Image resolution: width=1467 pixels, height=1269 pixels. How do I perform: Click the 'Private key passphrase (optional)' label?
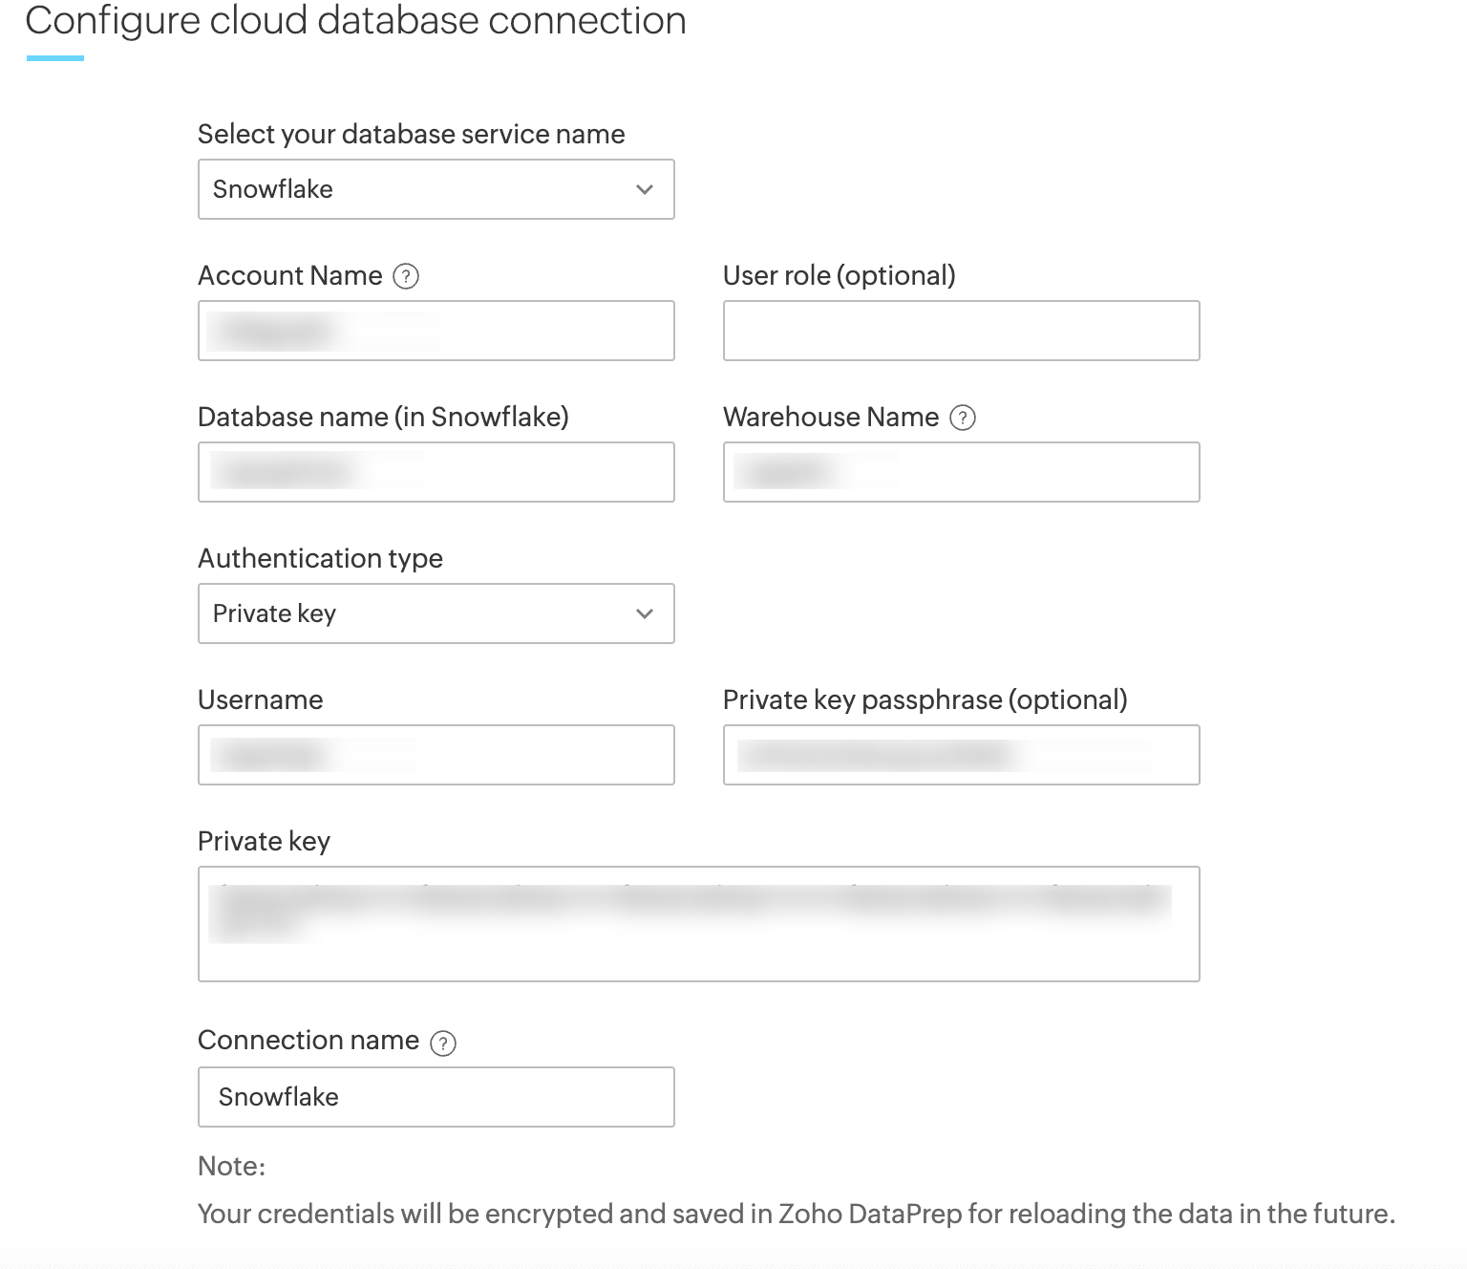(925, 699)
